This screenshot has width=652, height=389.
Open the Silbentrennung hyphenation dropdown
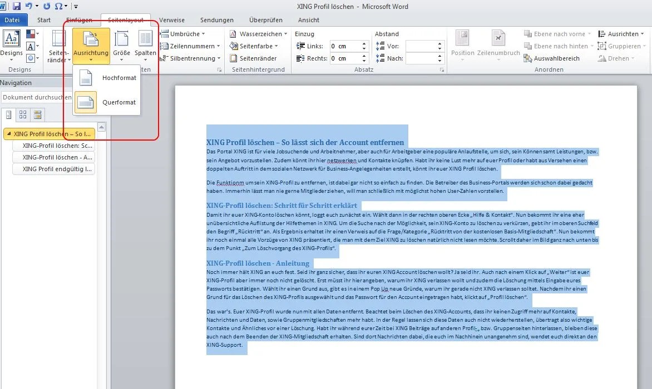pos(190,58)
